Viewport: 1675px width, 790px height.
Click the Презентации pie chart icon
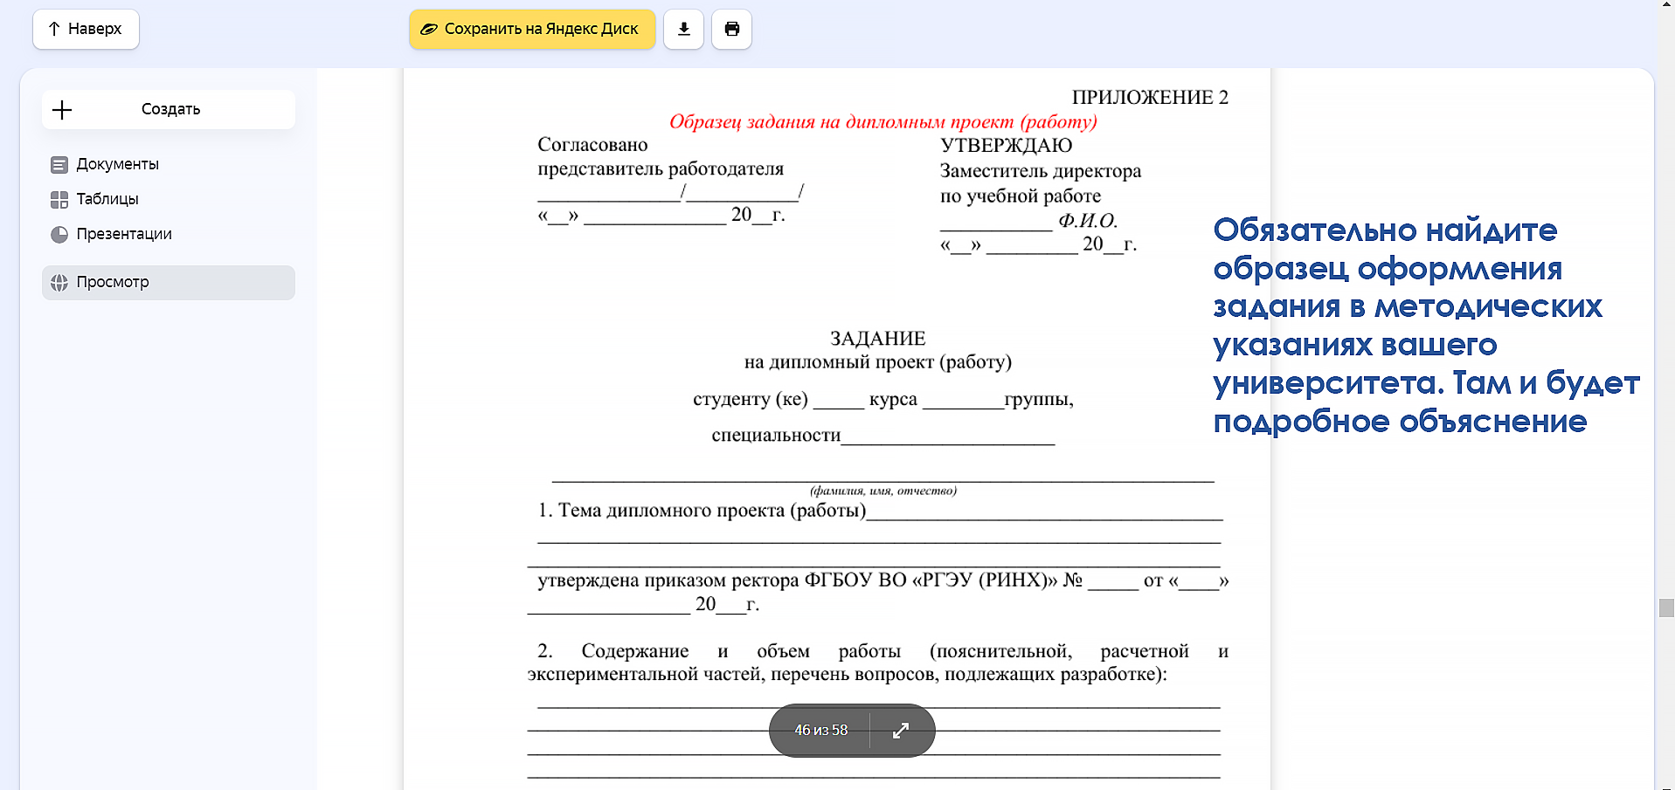[59, 234]
